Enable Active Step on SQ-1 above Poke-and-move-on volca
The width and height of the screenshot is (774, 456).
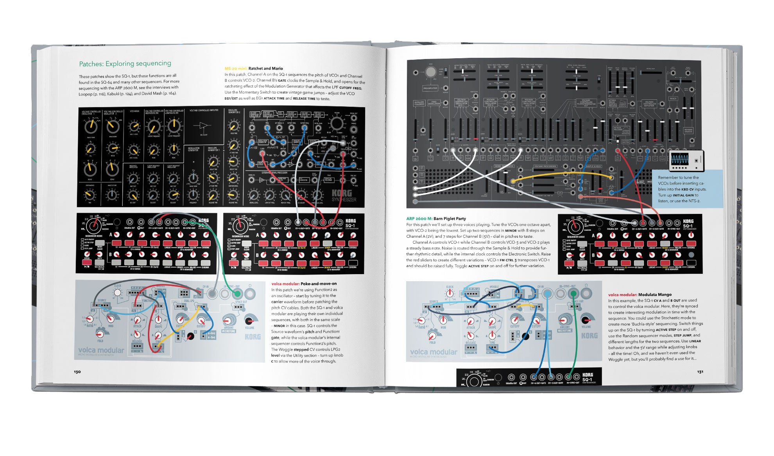[x=82, y=242]
